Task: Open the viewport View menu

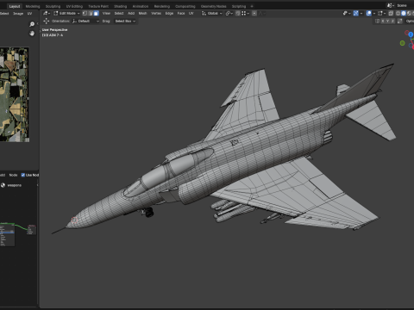Action: tap(106, 13)
